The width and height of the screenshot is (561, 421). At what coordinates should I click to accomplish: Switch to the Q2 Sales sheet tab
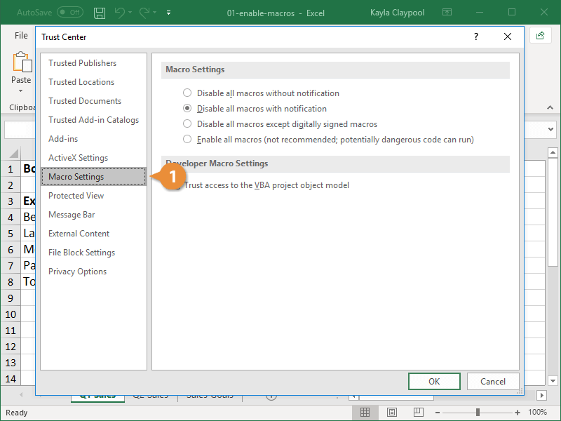[150, 394]
